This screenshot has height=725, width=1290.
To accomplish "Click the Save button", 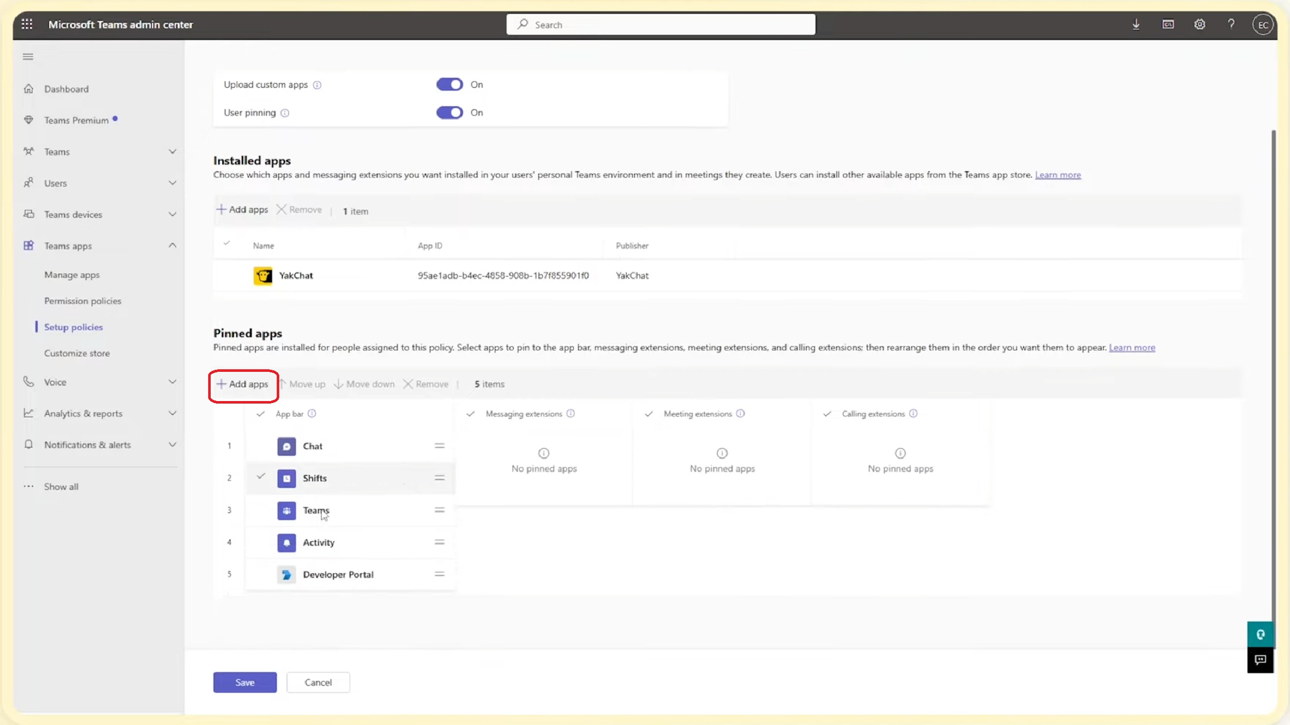I will (244, 682).
